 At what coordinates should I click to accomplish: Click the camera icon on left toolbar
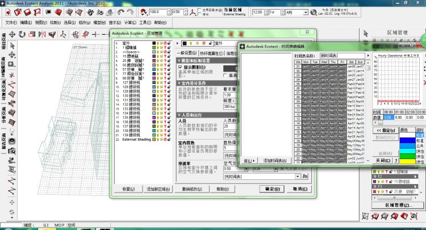click(x=12, y=150)
